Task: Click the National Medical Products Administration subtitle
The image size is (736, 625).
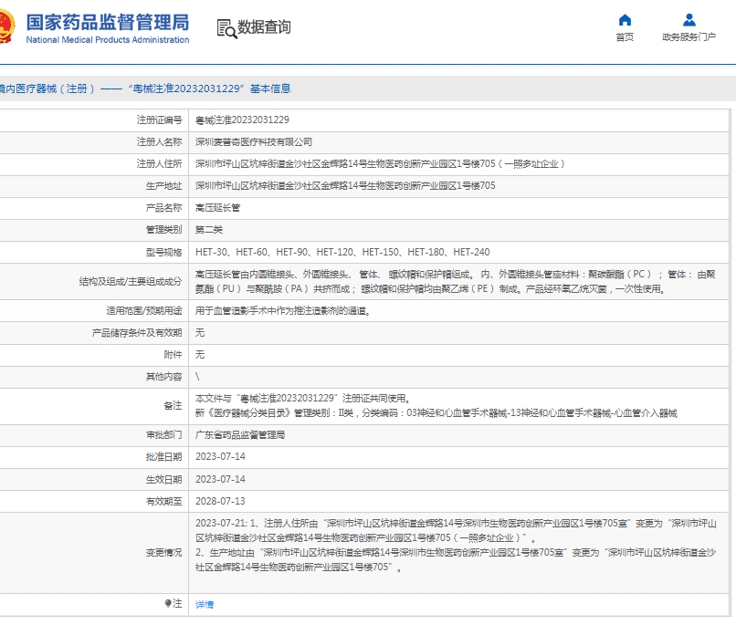Action: (x=108, y=40)
